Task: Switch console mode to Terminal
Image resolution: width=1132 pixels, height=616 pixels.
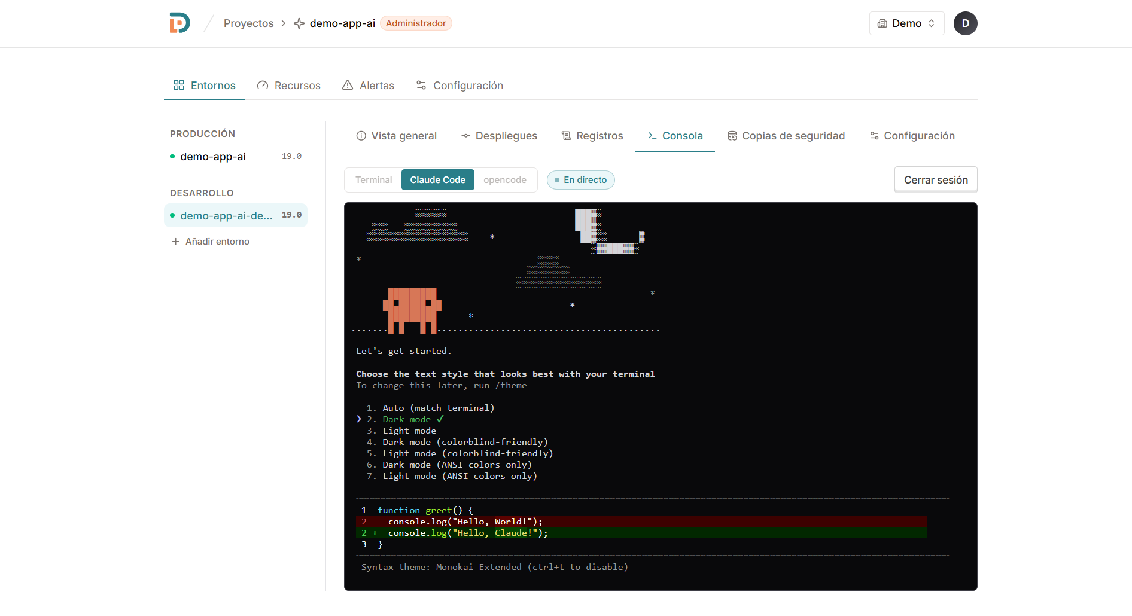Action: point(374,180)
